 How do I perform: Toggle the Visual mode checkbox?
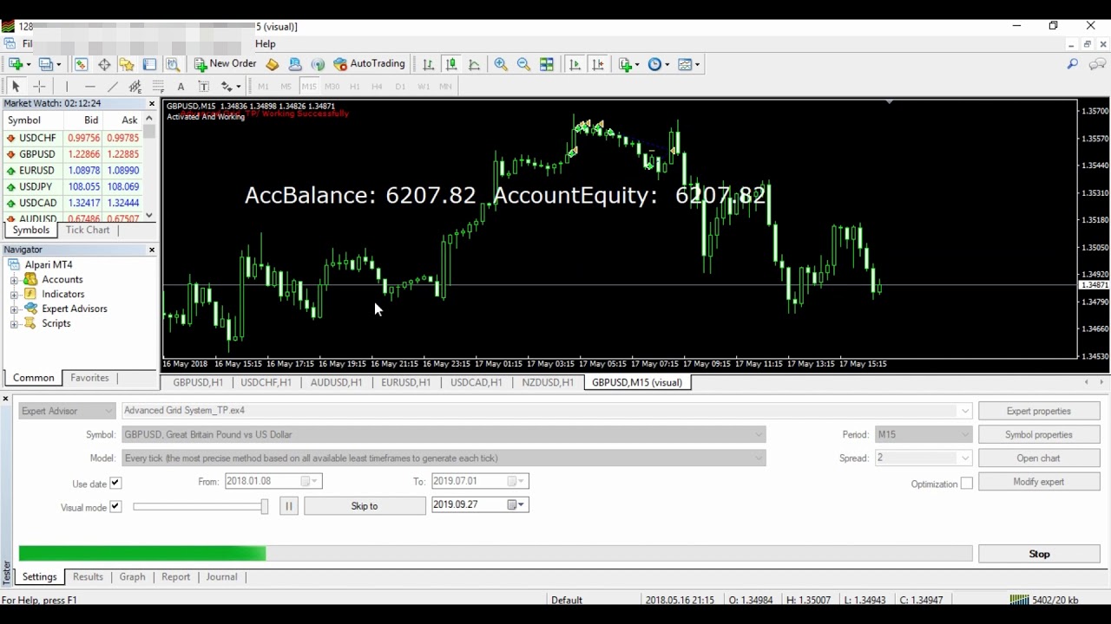pos(115,507)
